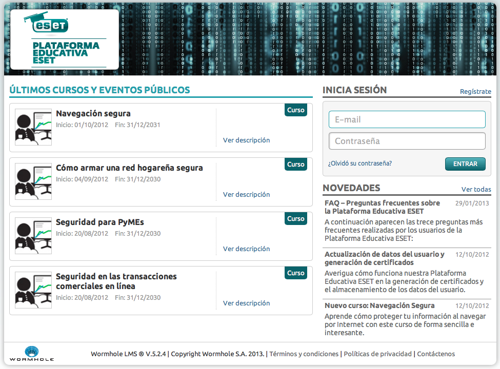Open the Navegación segura course thumbnail
The width and height of the screenshot is (500, 369).
[x=33, y=127]
